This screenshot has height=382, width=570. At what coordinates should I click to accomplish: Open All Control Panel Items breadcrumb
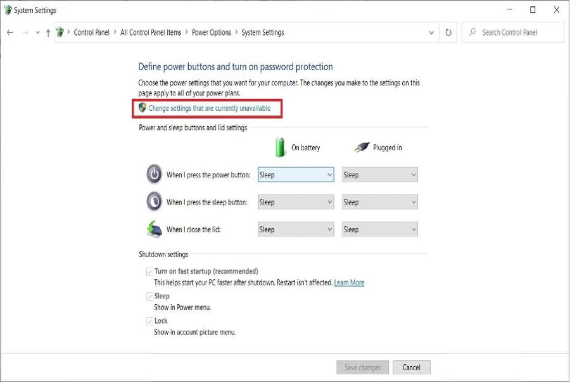coord(151,32)
